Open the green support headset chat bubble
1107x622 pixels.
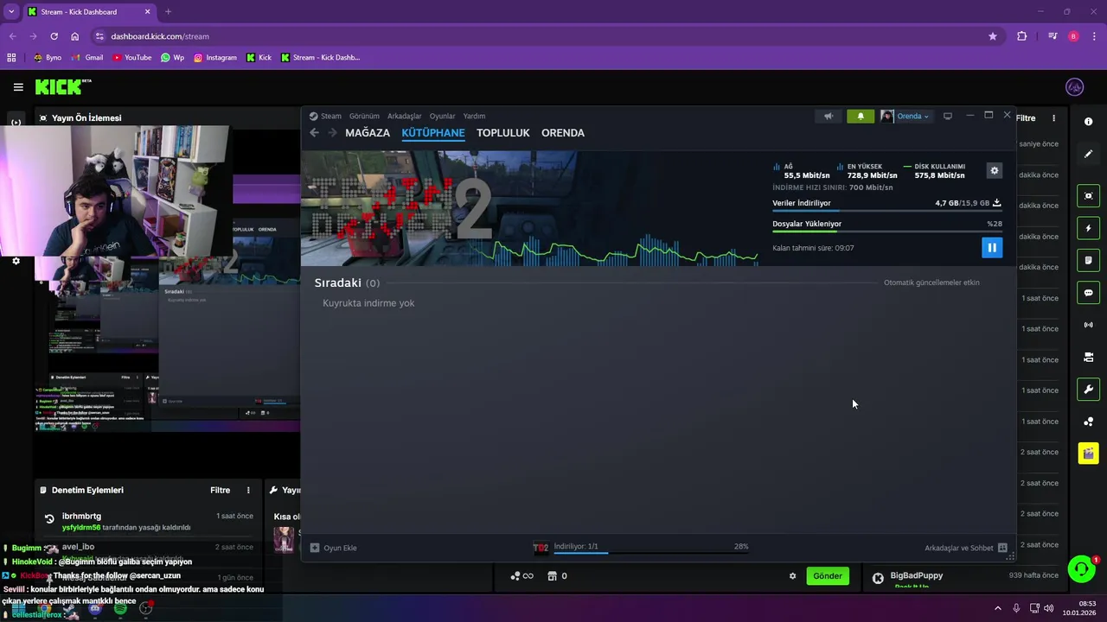[x=1081, y=568]
